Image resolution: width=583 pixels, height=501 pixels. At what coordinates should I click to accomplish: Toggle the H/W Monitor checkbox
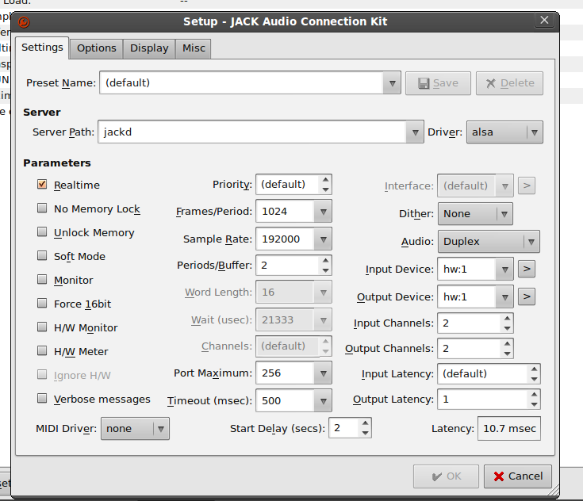coord(42,327)
